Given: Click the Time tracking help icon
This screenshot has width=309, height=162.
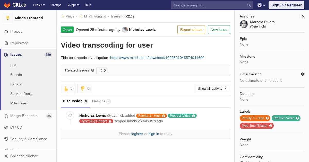Looking at the screenshot, I should click(x=303, y=74).
